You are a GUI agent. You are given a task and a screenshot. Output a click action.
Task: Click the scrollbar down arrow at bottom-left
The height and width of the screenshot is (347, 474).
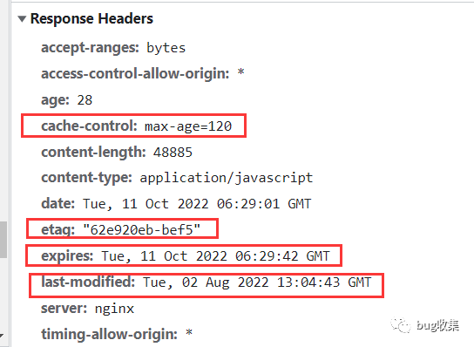[x=2, y=335]
